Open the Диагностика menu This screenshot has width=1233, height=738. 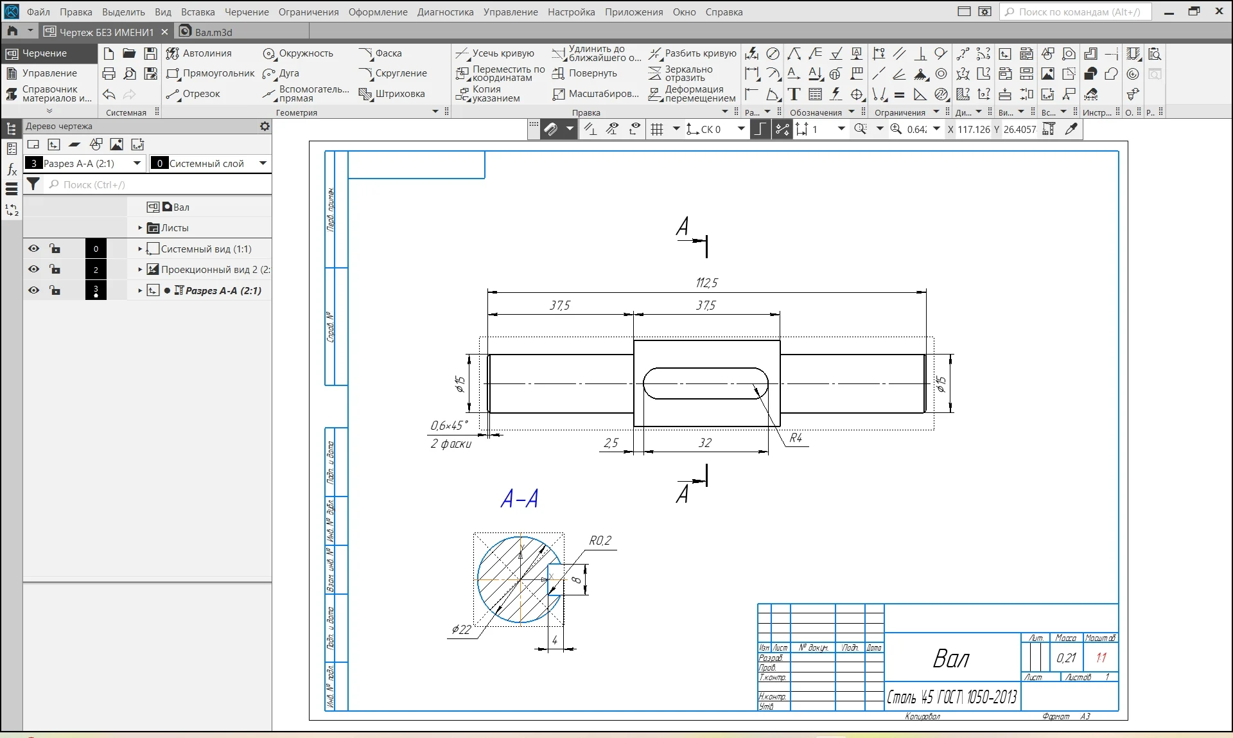coord(445,12)
